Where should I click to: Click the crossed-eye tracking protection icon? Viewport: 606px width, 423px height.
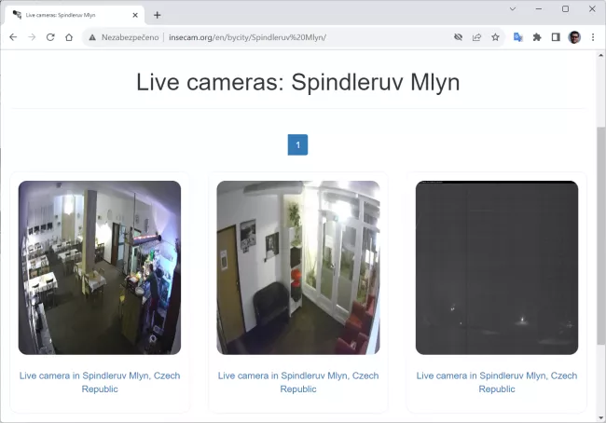click(458, 37)
